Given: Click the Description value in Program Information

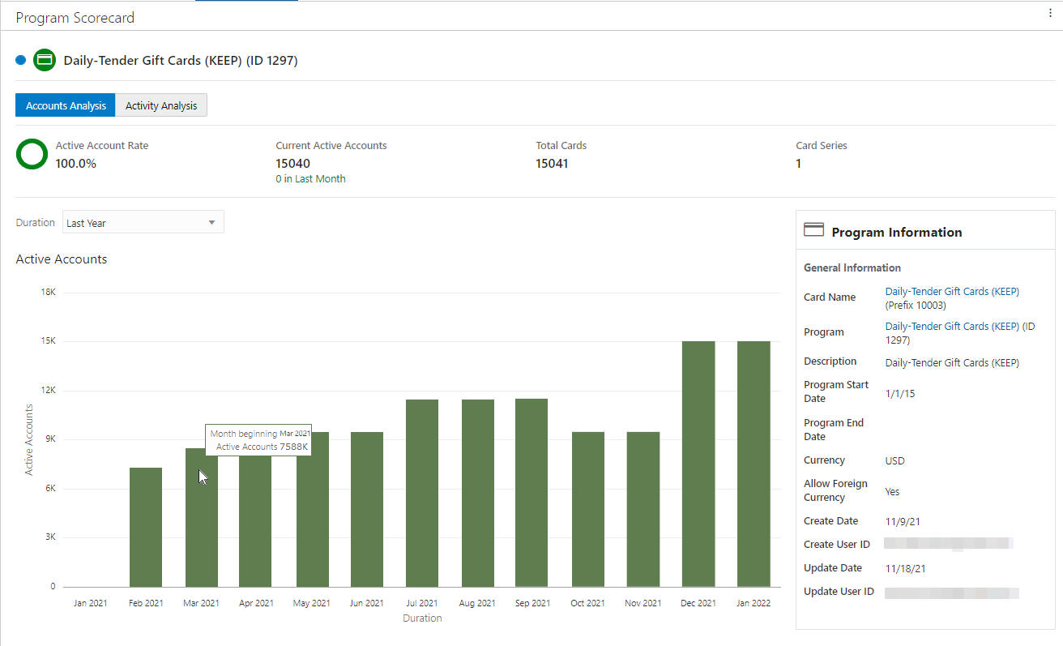Looking at the screenshot, I should coord(952,363).
